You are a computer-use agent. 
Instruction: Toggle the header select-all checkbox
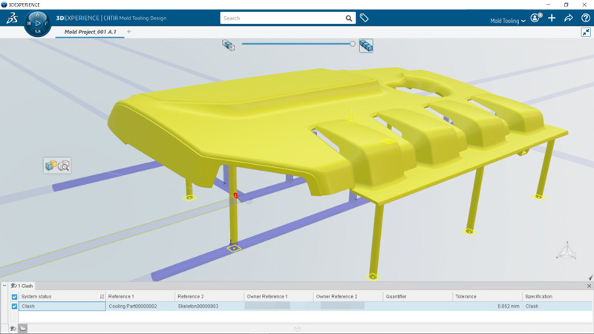click(14, 297)
